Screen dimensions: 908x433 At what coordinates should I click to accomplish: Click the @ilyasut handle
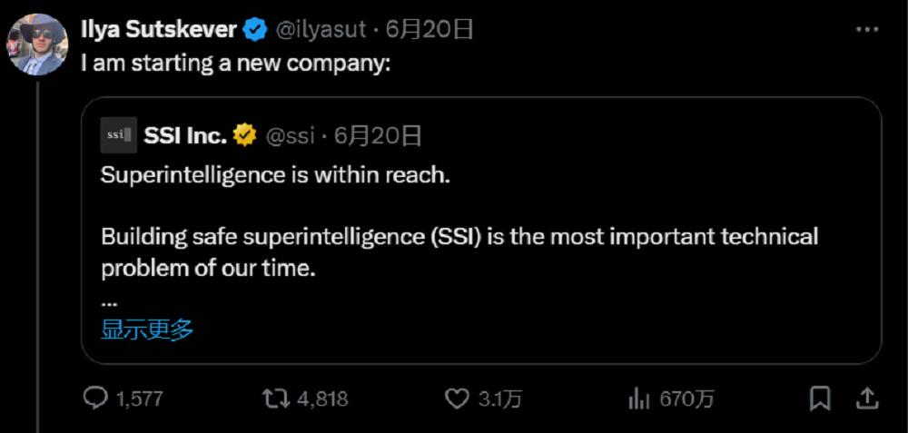320,29
